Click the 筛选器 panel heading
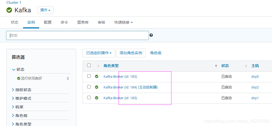The width and height of the screenshot is (272, 126). 18,57
